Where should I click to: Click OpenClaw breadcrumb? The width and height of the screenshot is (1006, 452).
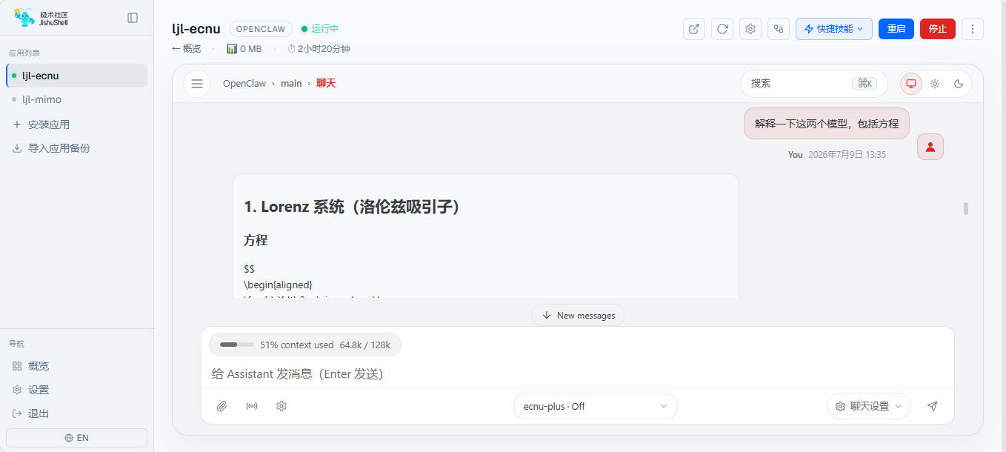[244, 84]
